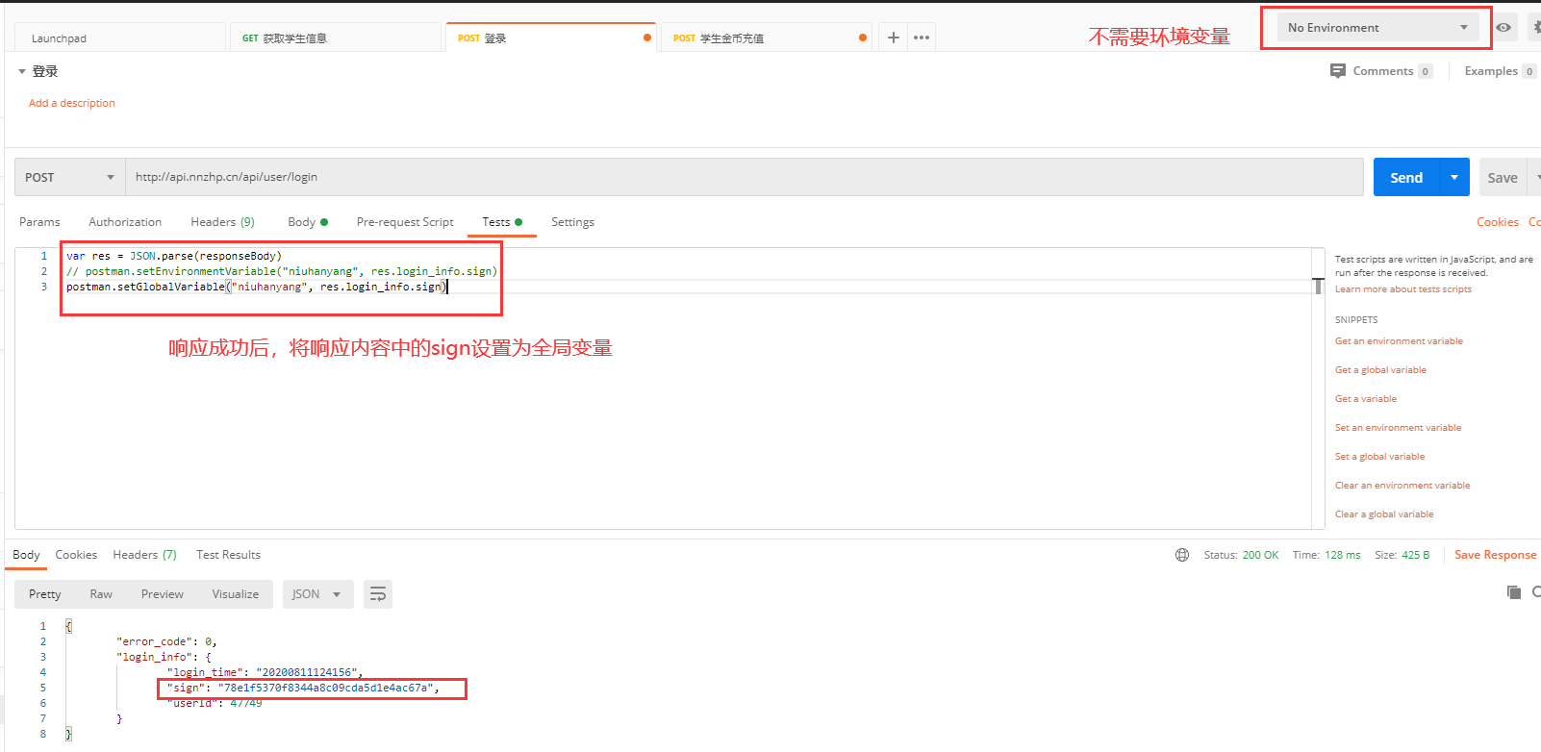This screenshot has height=752, width=1541.
Task: Open the No Environment selector
Action: [x=1377, y=28]
